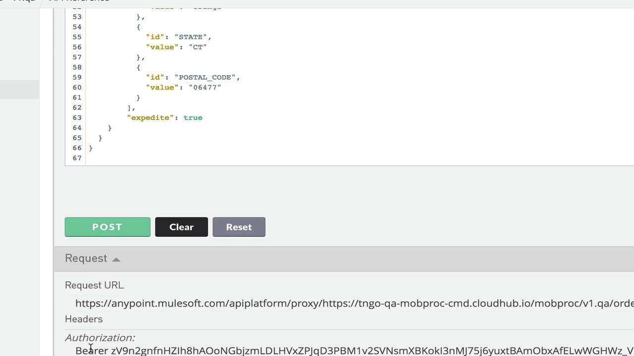Click the Request section header label
Viewport: 634px width, 356px height.
click(x=86, y=259)
